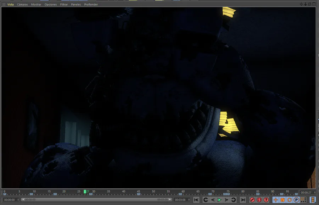Toggle scale keyframe recording
This screenshot has width=319, height=205.
click(x=282, y=200)
